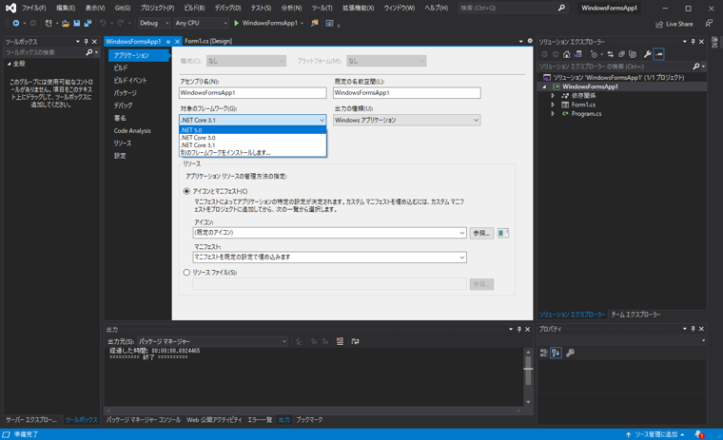Click the output window vertical scrollbar thumb
723x440 pixels.
click(528, 371)
